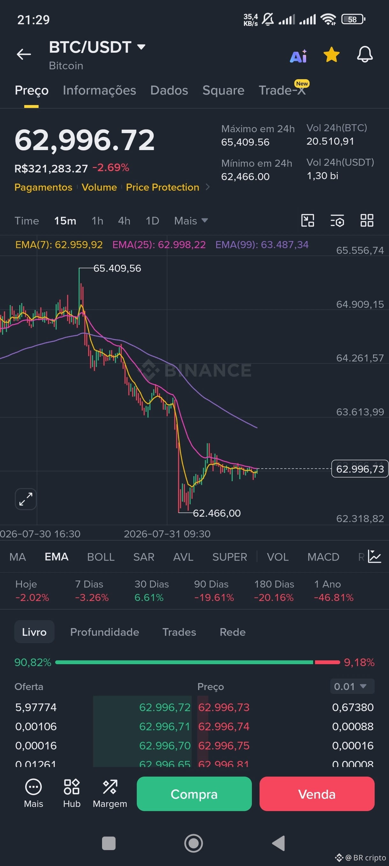Toggle the VOL indicator
Viewport: 389px width, 866px height.
coord(278,557)
